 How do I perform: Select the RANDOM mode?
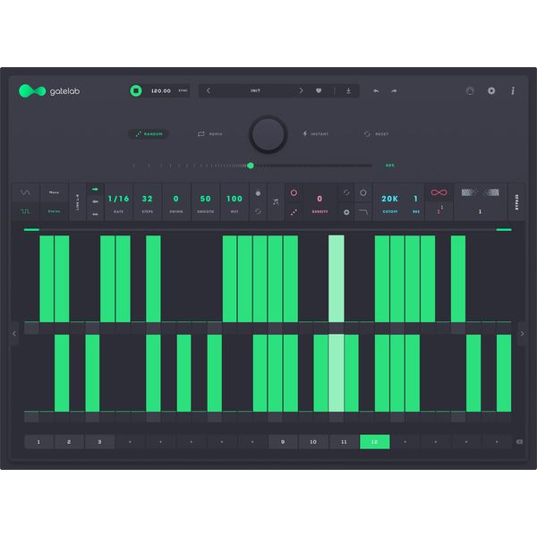(149, 134)
